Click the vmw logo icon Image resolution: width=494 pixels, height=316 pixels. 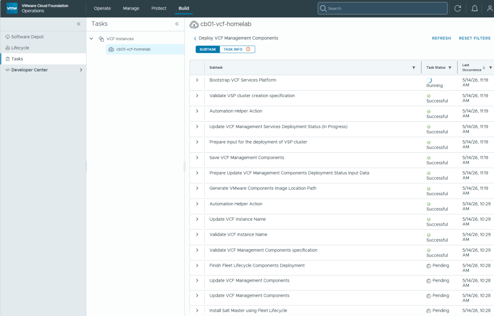coord(12,8)
